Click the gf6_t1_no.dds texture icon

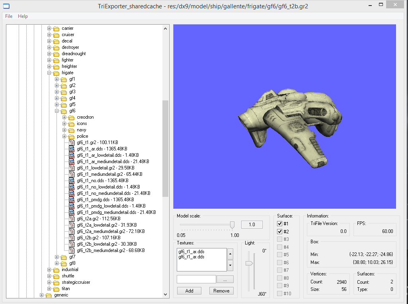tap(72, 181)
